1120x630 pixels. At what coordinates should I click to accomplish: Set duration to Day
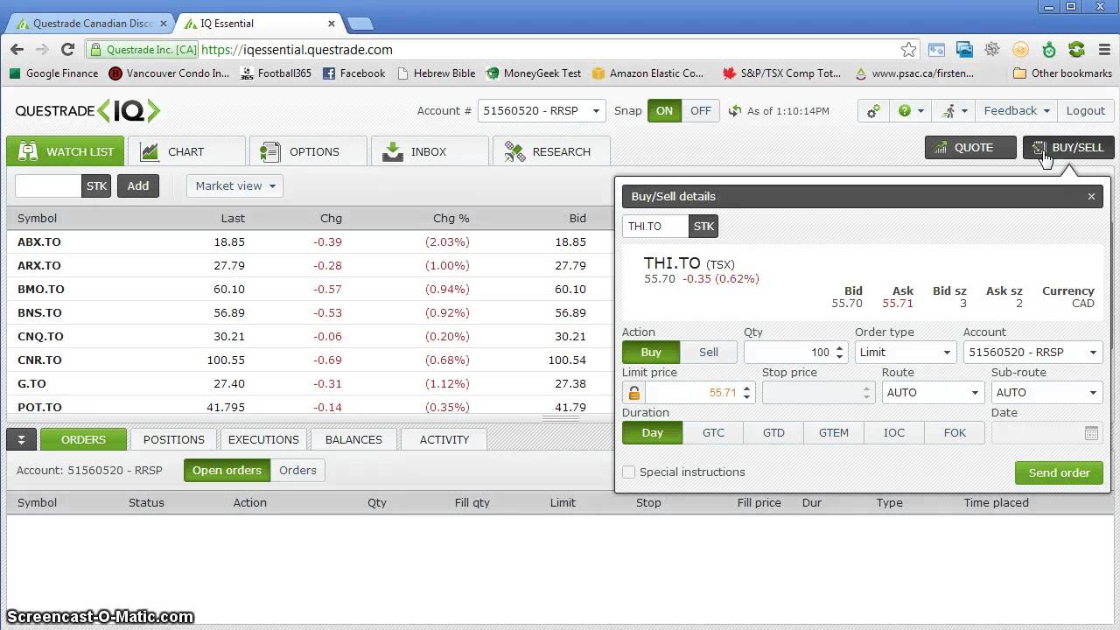click(x=653, y=433)
